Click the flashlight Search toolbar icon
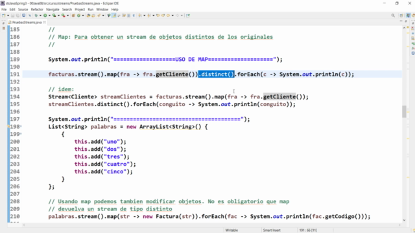Image resolution: width=415 pixels, height=233 pixels. 99,16
